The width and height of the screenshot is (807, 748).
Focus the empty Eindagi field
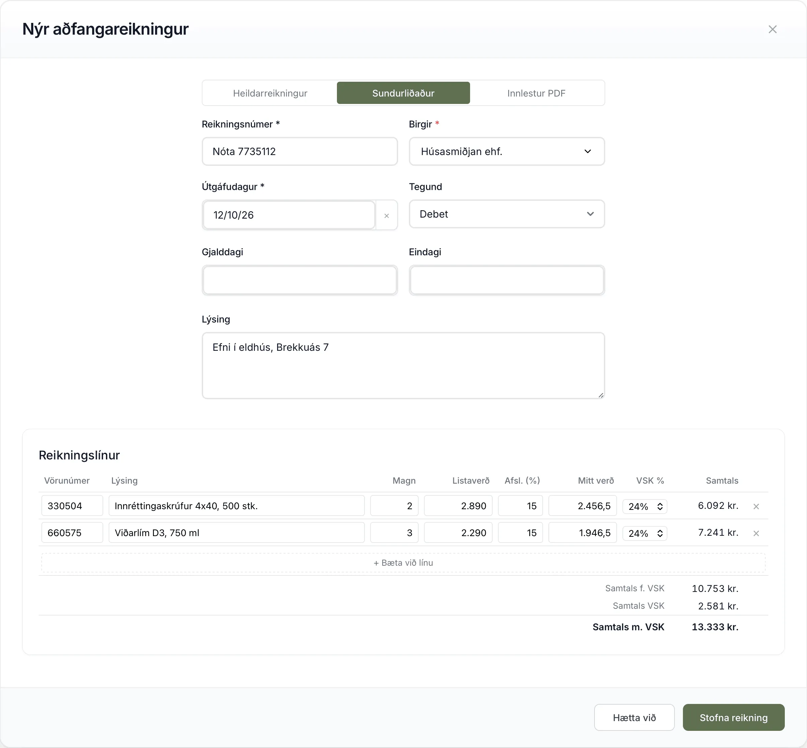(x=507, y=280)
